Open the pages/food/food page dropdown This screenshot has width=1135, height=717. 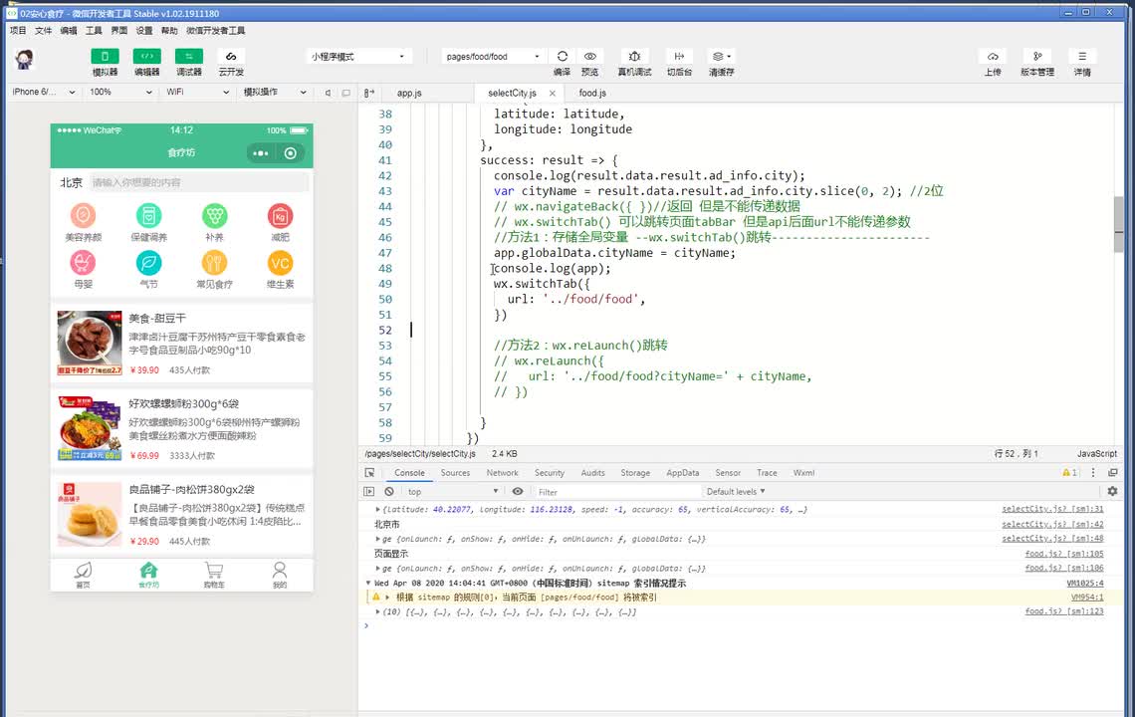[x=494, y=57]
